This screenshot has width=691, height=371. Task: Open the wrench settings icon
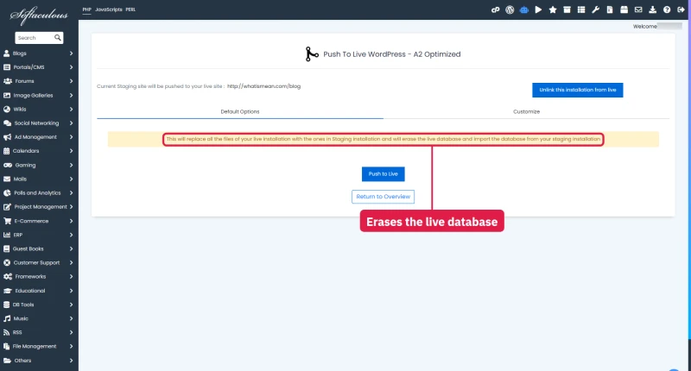click(595, 9)
